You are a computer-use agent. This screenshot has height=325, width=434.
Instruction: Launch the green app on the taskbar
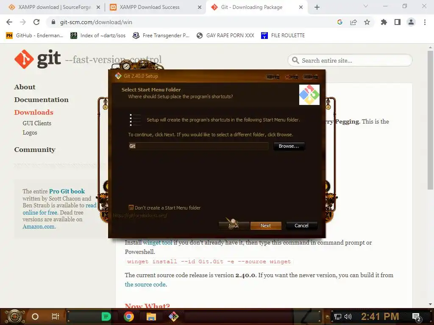point(106,317)
